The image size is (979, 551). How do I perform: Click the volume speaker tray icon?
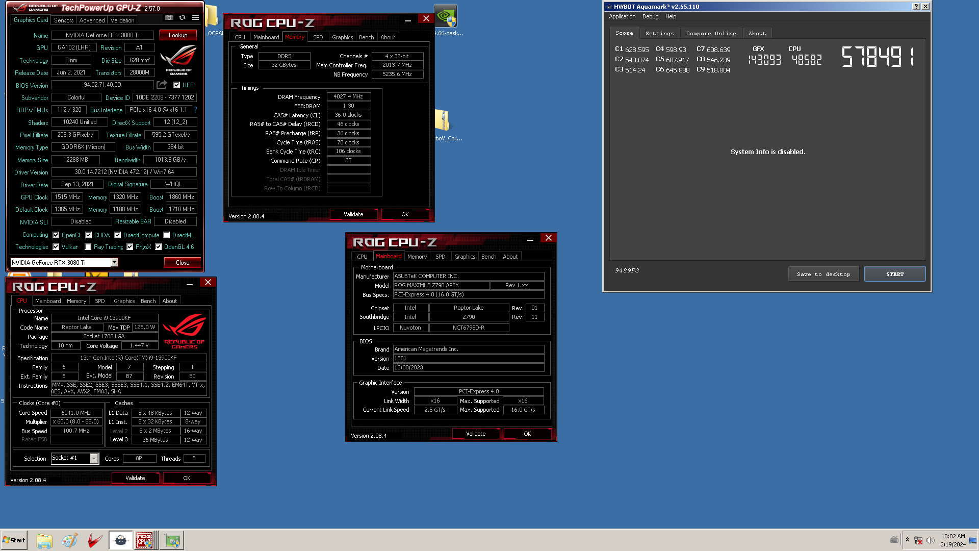[x=931, y=540]
